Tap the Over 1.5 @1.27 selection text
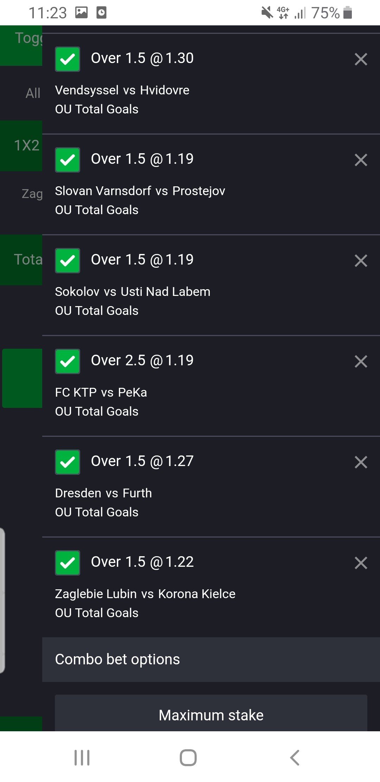This screenshot has width=380, height=782. click(x=142, y=461)
